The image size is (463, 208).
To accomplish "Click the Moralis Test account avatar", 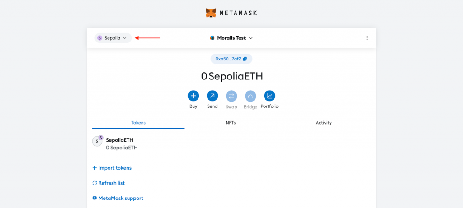I will coord(212,38).
